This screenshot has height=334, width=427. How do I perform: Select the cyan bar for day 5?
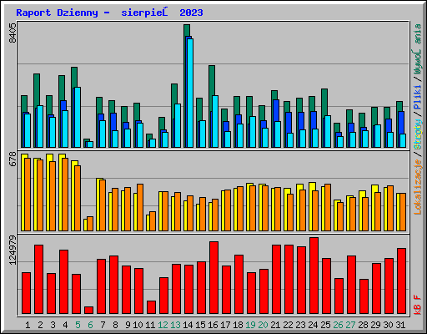(78, 117)
